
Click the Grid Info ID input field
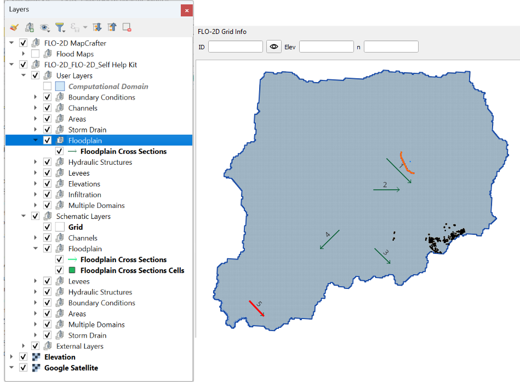tap(236, 47)
